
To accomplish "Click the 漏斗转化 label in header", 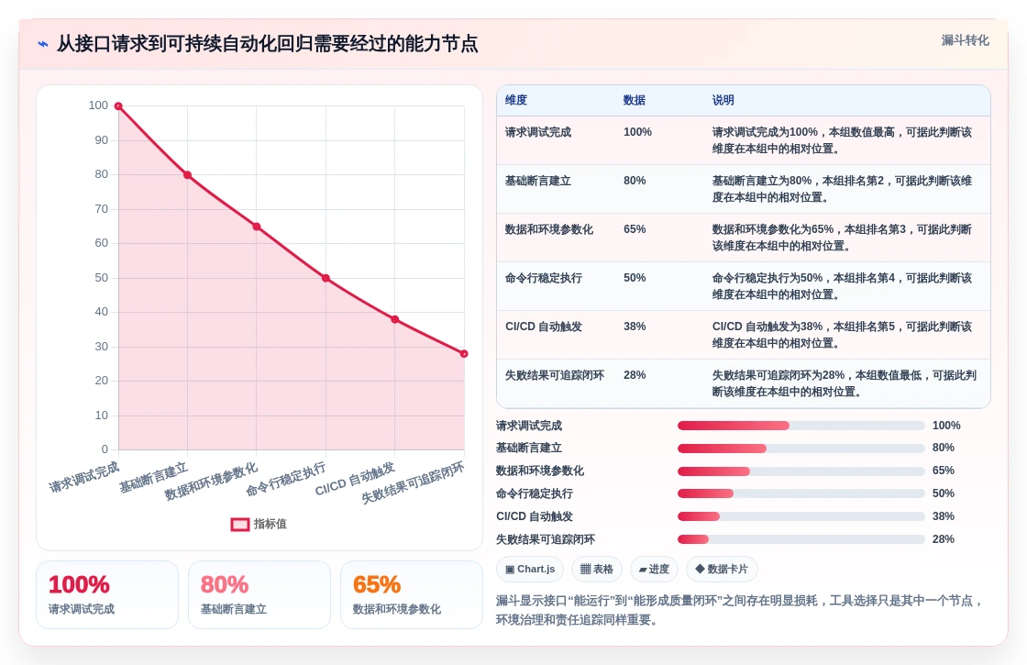I will (x=965, y=40).
